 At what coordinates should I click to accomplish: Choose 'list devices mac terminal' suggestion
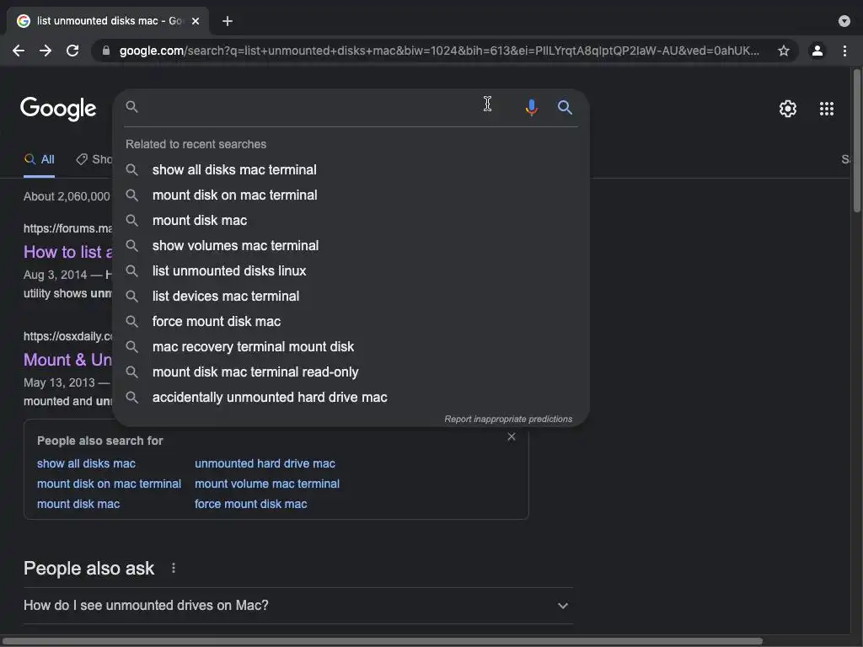351,296
